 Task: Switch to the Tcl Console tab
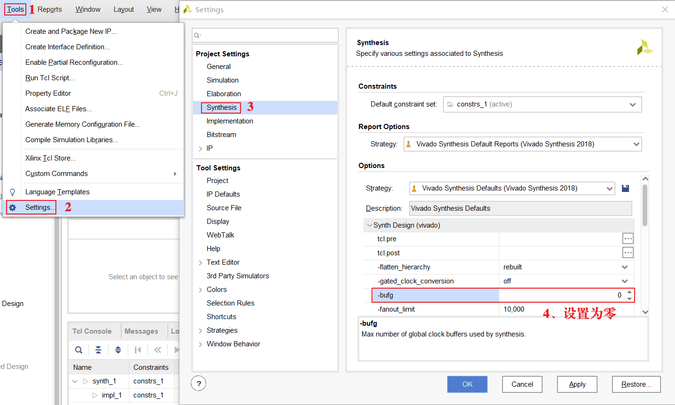[92, 331]
